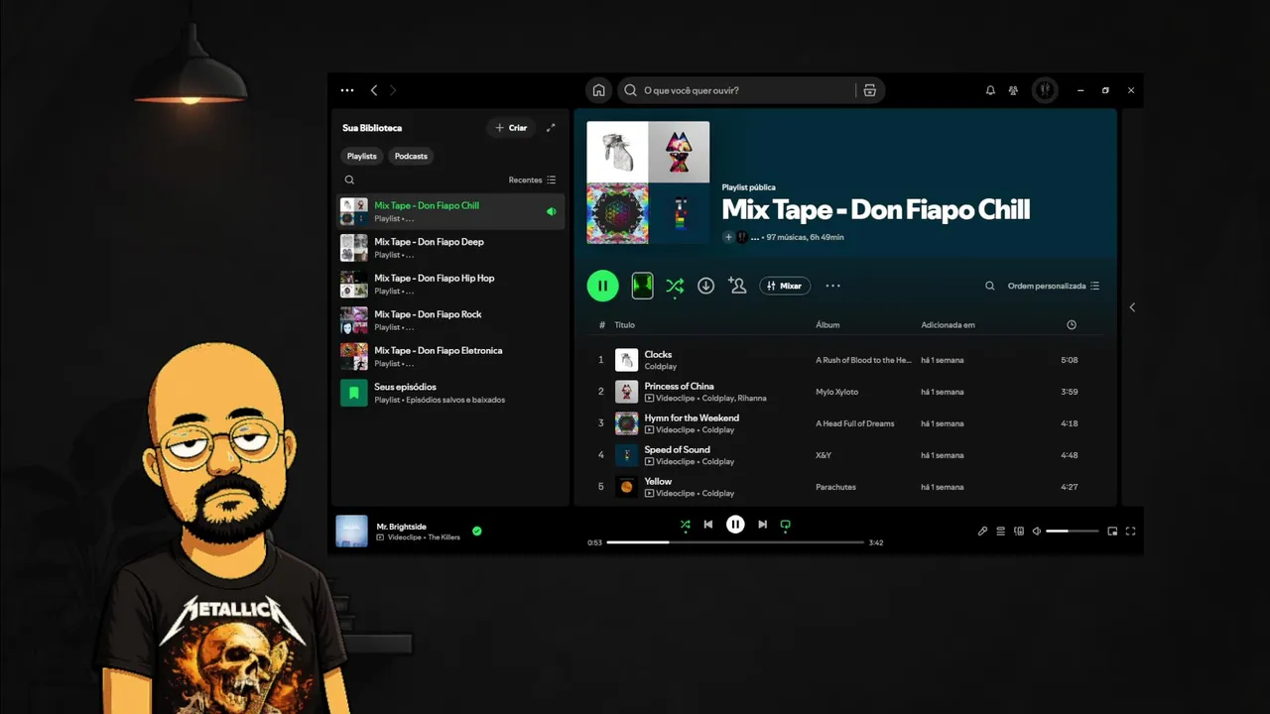Click the playlist cover collage image

[x=648, y=182]
